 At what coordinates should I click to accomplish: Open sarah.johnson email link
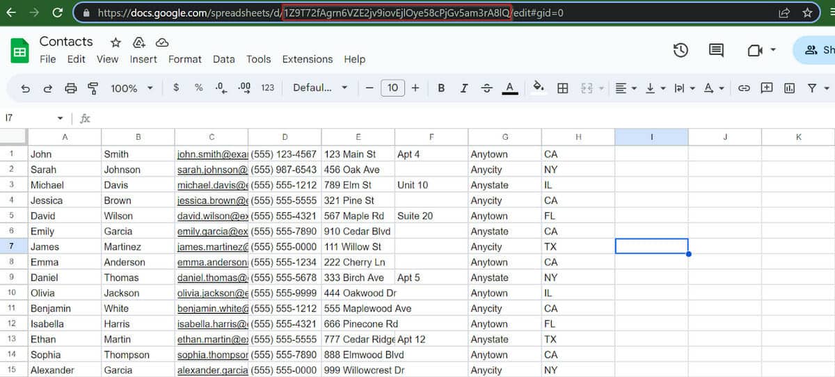[x=212, y=170]
